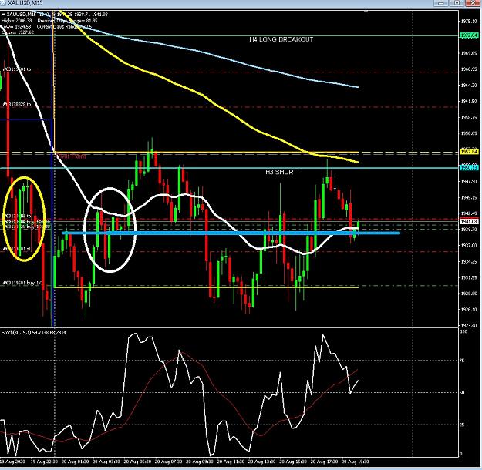Click the cyan 1950.13 price tag

click(x=469, y=167)
